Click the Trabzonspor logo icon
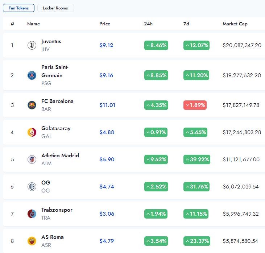The image size is (265, 253). point(32,214)
